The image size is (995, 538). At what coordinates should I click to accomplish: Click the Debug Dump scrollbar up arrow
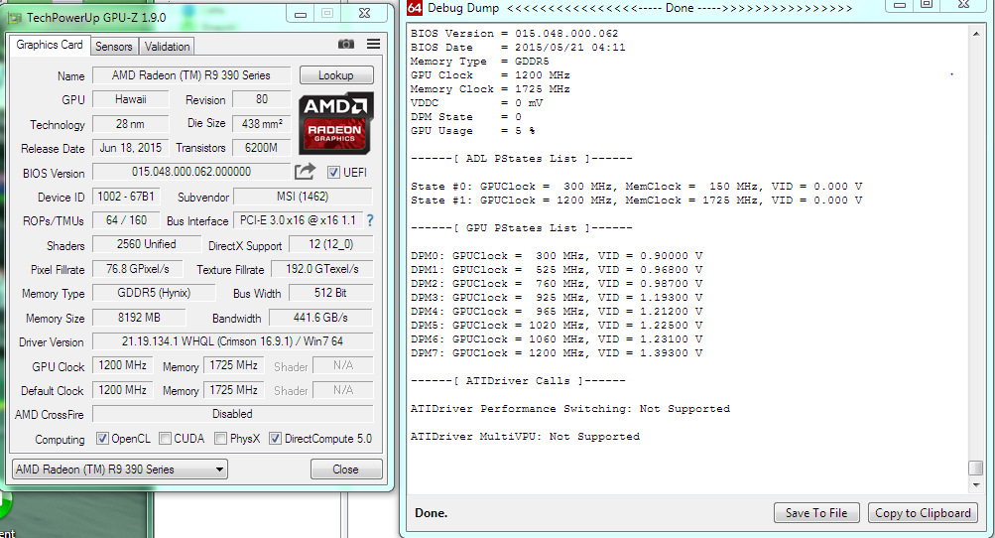(976, 34)
